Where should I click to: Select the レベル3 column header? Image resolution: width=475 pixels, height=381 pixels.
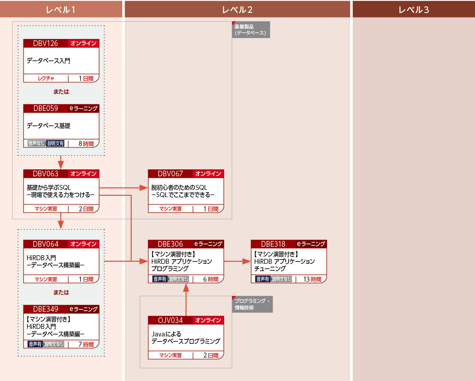[414, 9]
